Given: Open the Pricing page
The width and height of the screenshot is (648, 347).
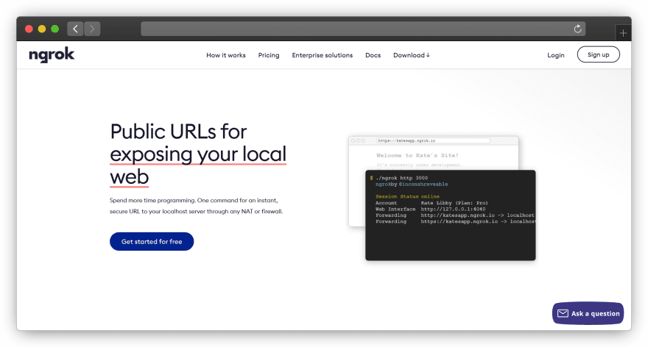Looking at the screenshot, I should point(269,55).
